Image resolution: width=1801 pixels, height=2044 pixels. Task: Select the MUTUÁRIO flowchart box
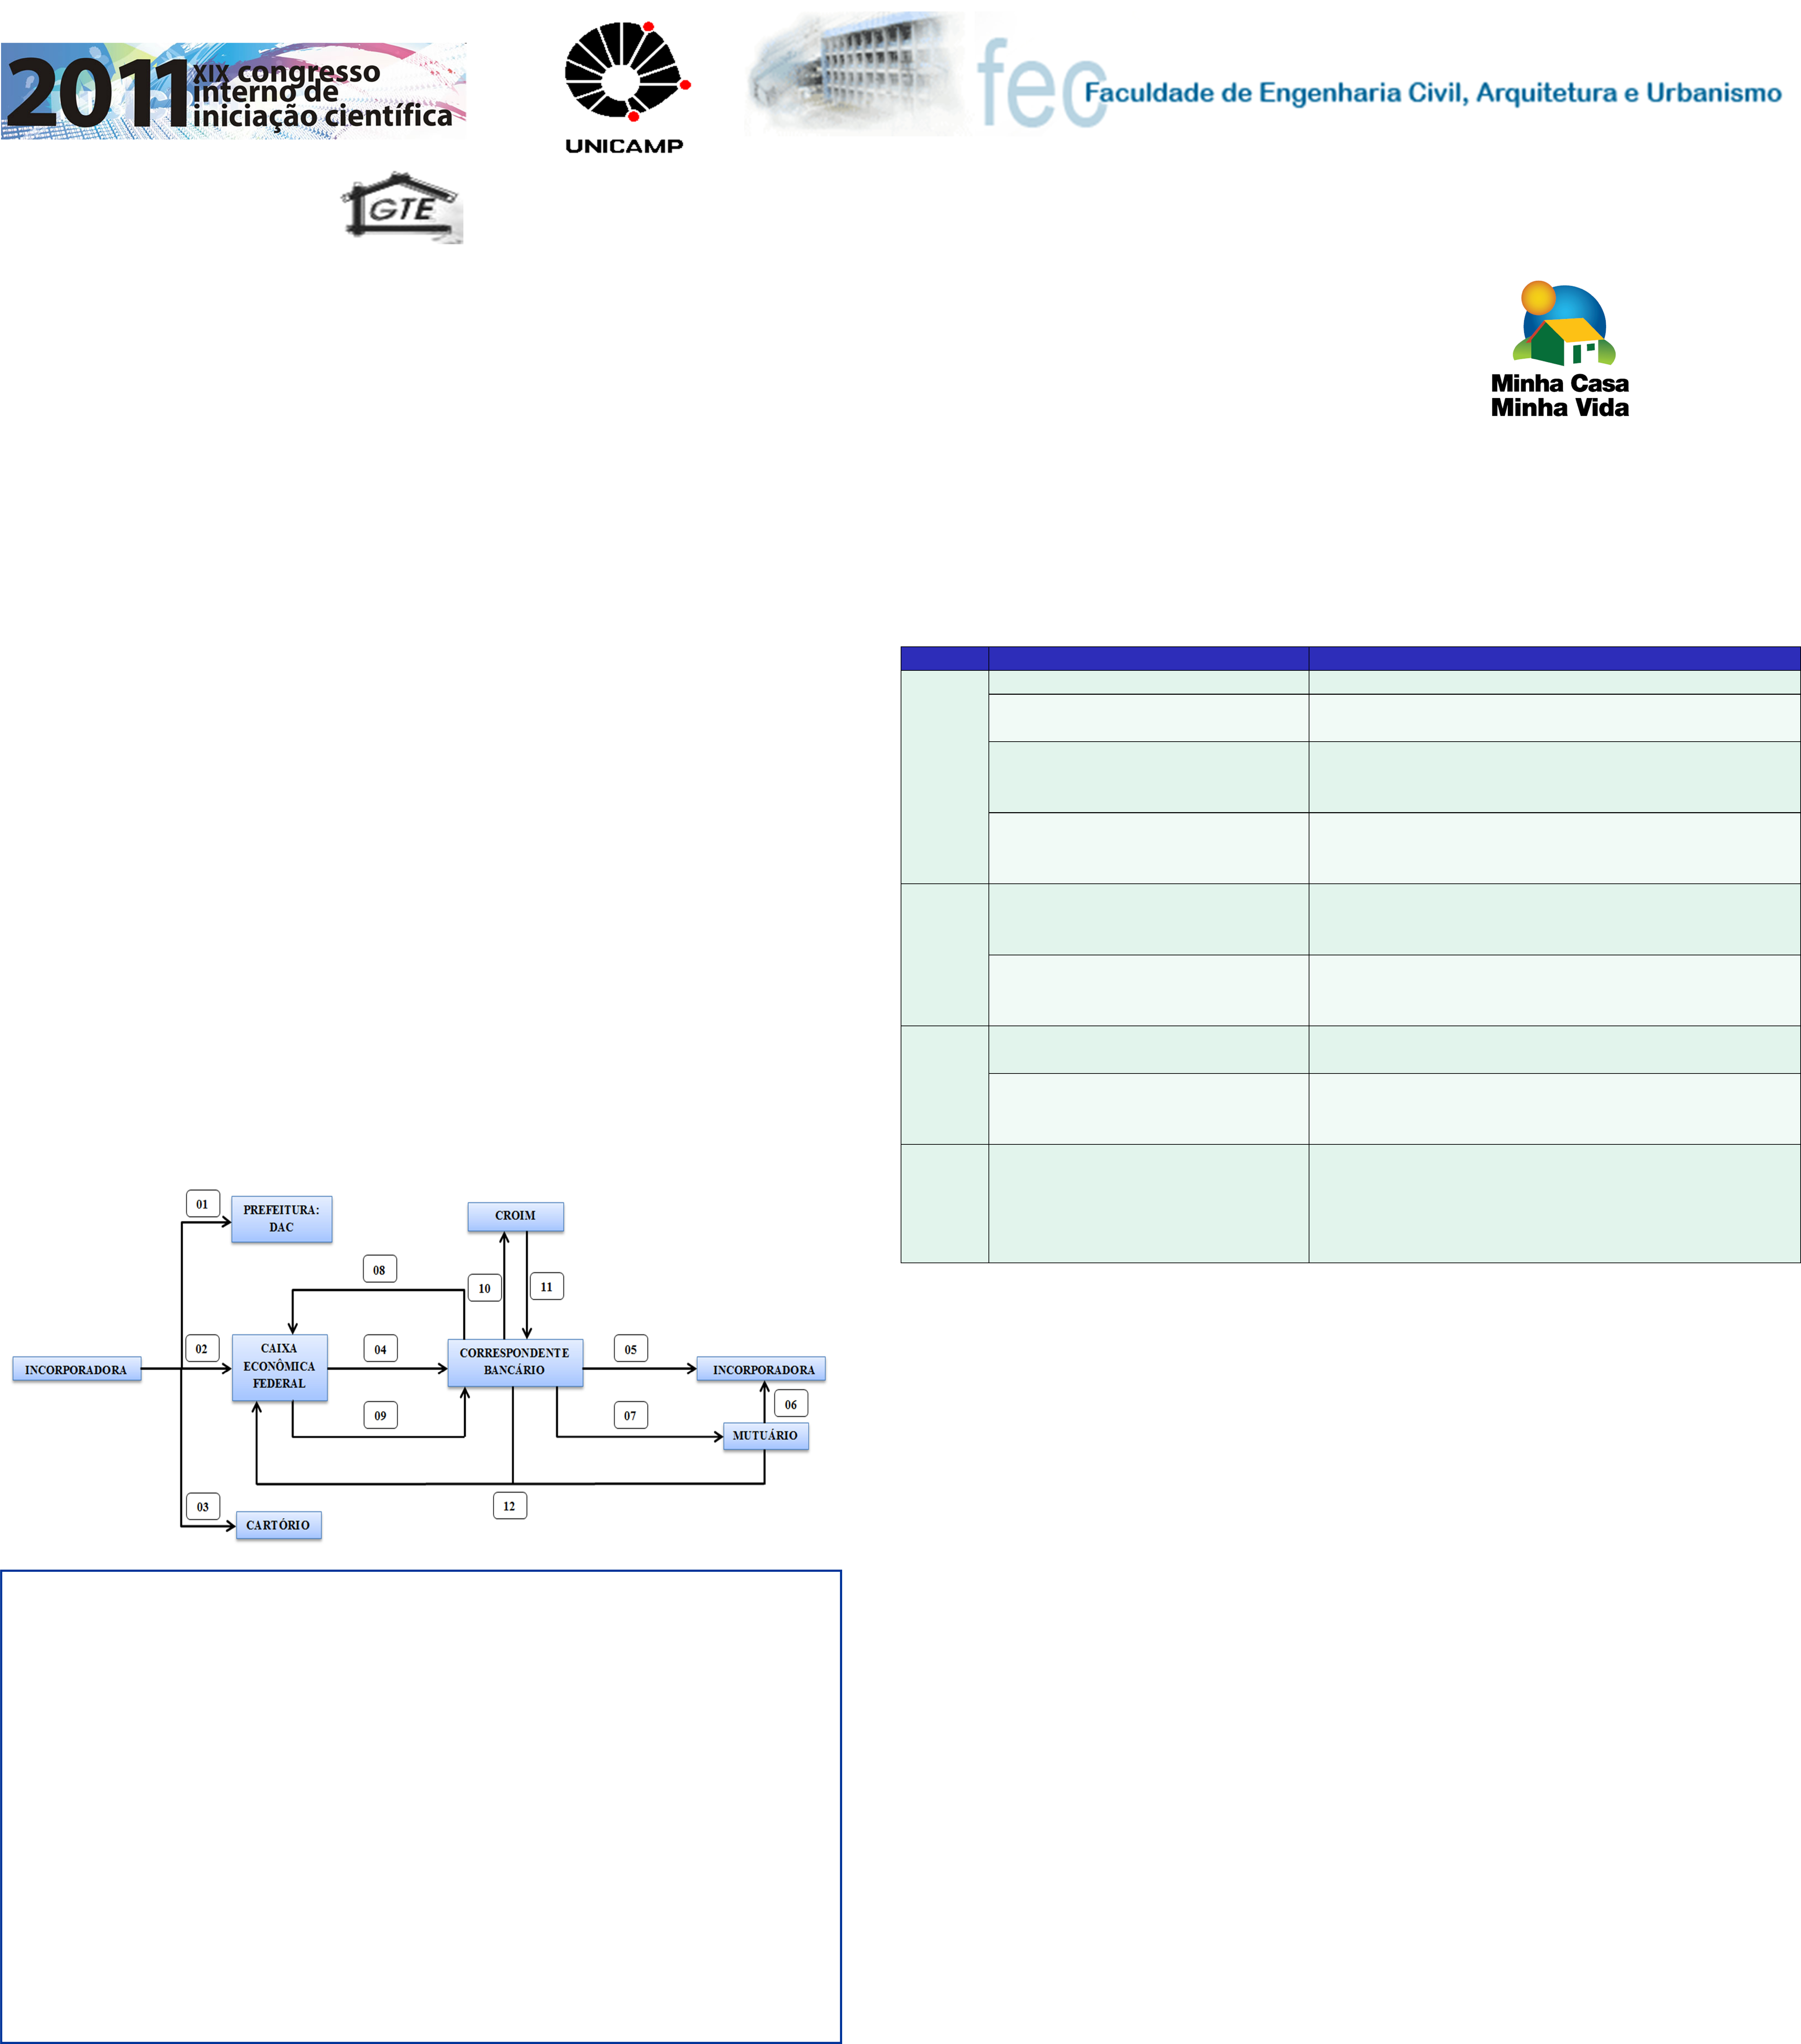766,1436
